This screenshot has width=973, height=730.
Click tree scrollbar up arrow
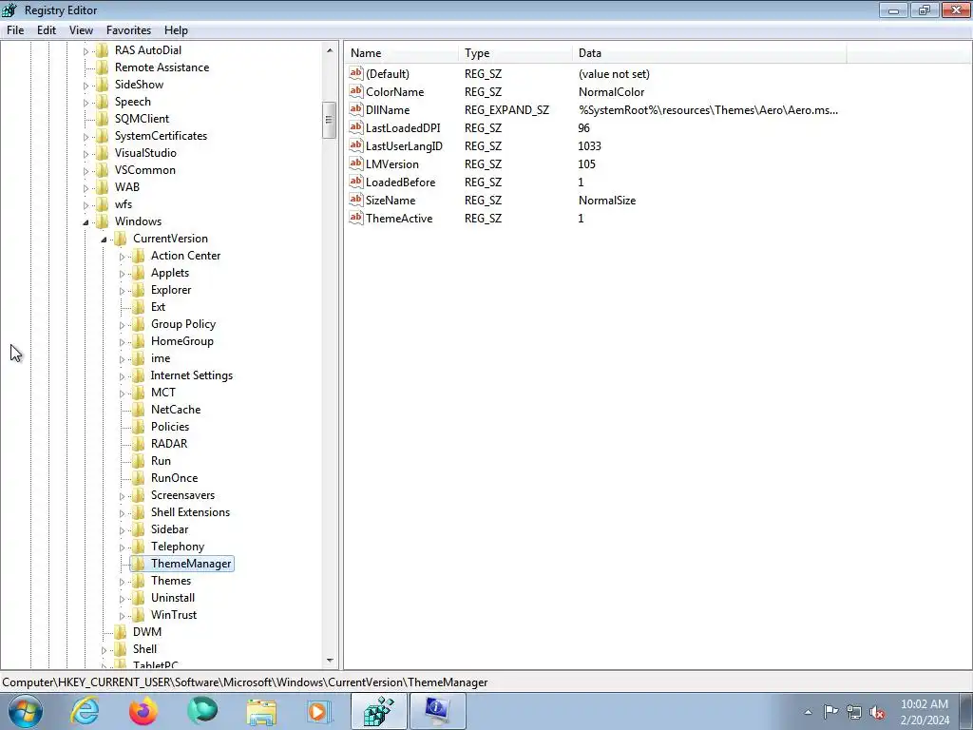tap(330, 50)
